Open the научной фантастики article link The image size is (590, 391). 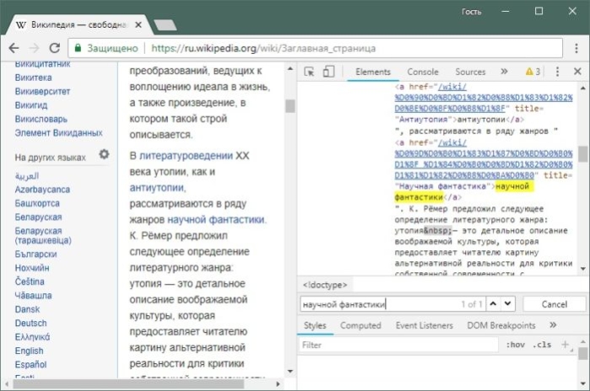point(217,219)
